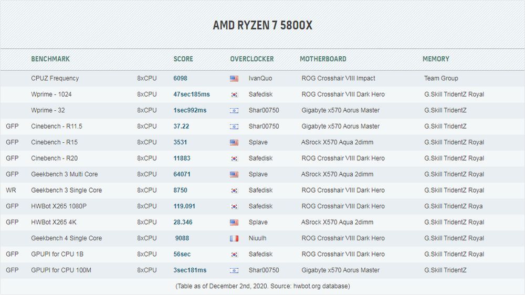The height and width of the screenshot is (295, 525).
Task: Click the Korean flag in the Wprime - 1024 row
Action: (x=234, y=95)
